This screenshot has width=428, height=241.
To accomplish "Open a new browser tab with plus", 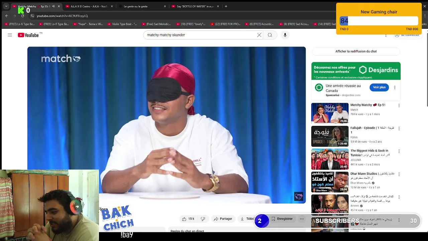I will point(226,6).
